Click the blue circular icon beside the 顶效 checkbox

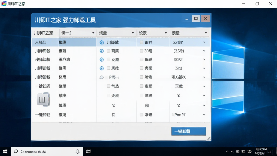tap(102, 68)
